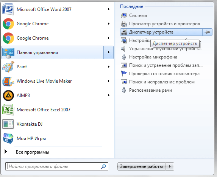Image resolution: width=217 pixels, height=177 pixels.
Task: Click the icon of Поиск и исправление проблем
Action: click(x=124, y=82)
